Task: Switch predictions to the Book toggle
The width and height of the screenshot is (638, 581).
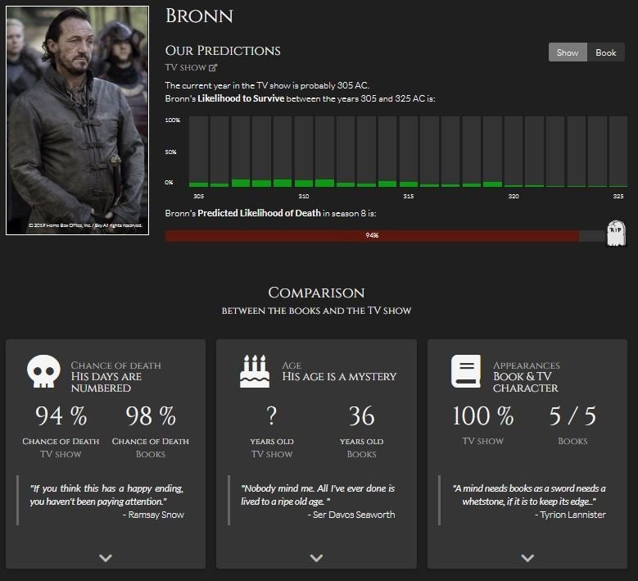Action: point(606,52)
